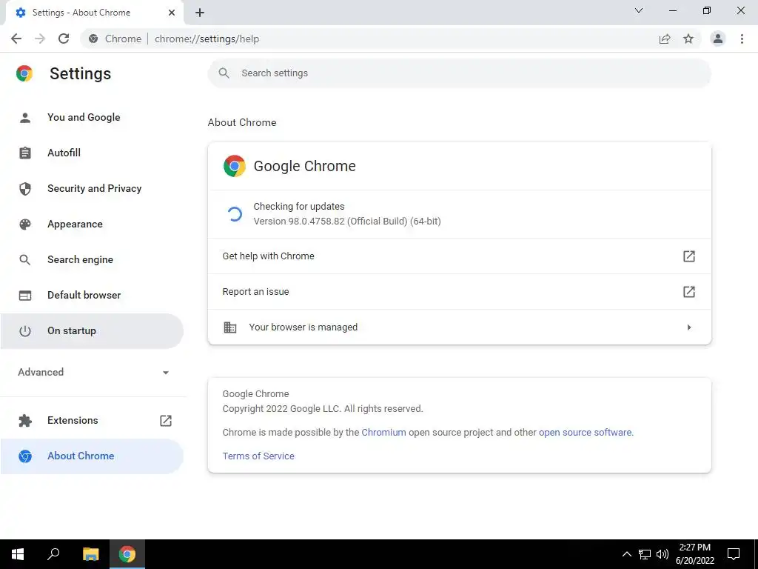The height and width of the screenshot is (569, 758).
Task: Expand the Advanced section
Action: (x=93, y=372)
